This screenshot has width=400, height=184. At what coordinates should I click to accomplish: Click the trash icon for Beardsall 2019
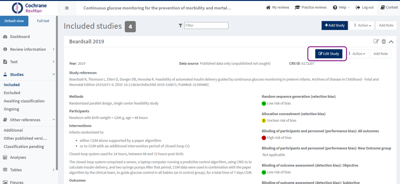pyautogui.click(x=384, y=41)
